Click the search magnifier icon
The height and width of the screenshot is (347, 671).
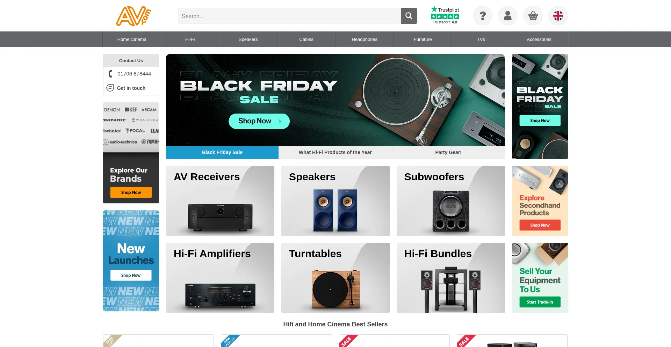pyautogui.click(x=409, y=16)
